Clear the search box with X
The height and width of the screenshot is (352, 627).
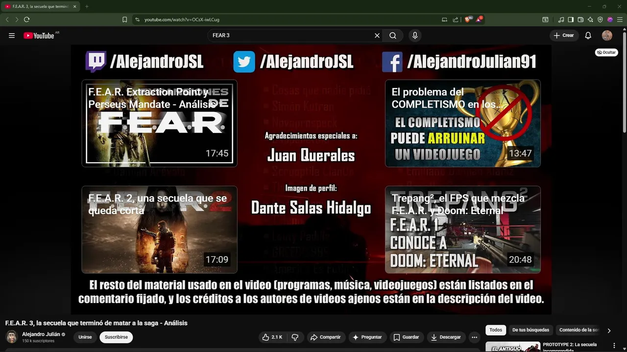pyautogui.click(x=377, y=36)
